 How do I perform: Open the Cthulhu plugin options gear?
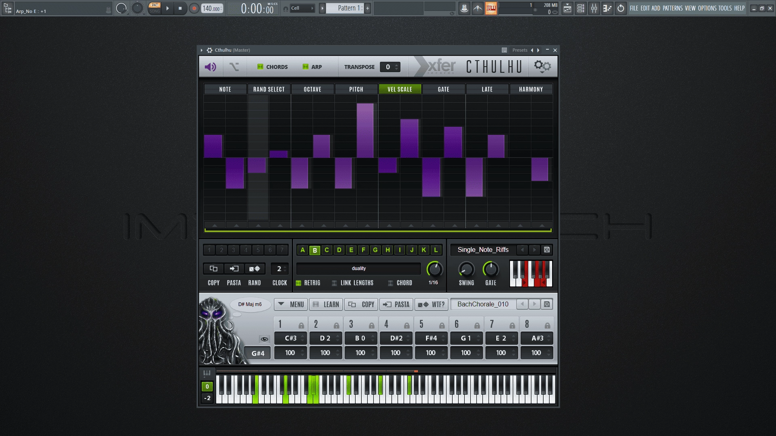click(209, 50)
